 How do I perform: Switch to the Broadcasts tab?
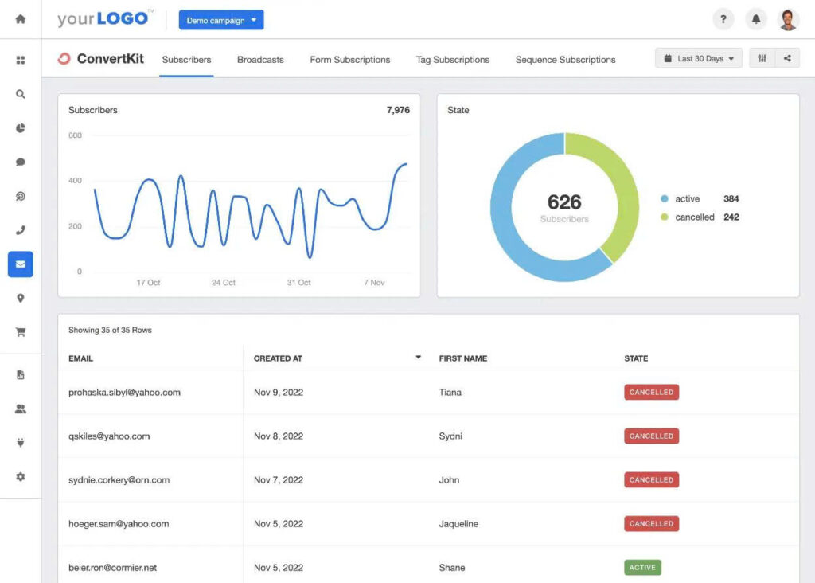click(x=260, y=59)
